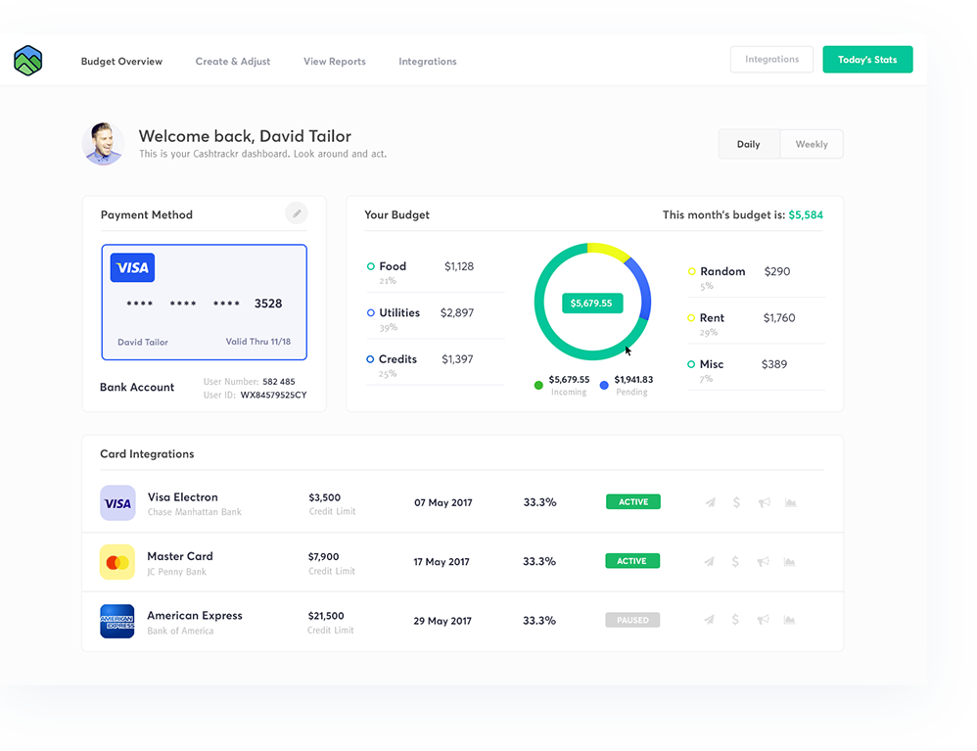Click the pencil edit icon on Payment Method
977x751 pixels.
pyautogui.click(x=296, y=212)
